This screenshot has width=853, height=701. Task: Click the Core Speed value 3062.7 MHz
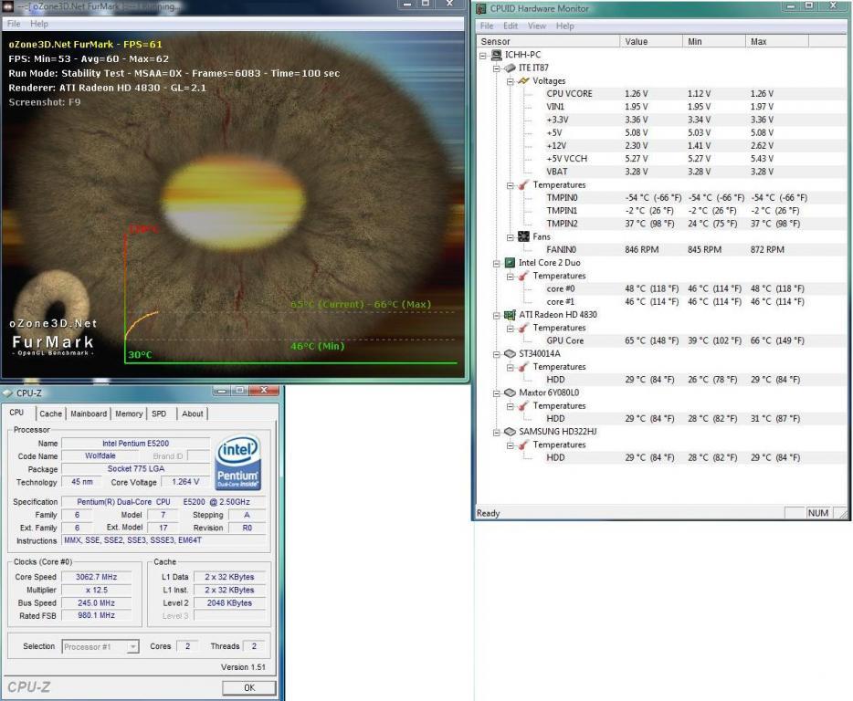96,577
